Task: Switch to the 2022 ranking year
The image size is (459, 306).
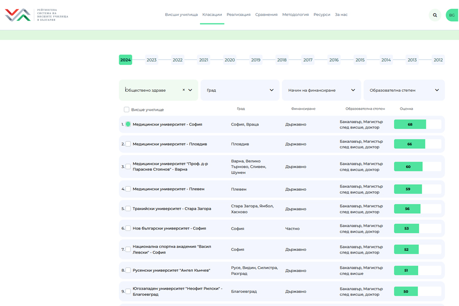Action: click(x=177, y=60)
